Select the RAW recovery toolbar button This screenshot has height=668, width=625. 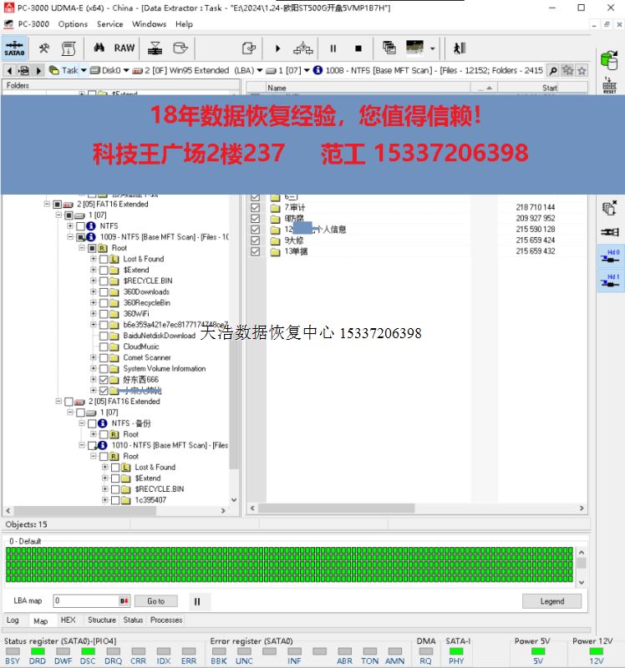[x=124, y=48]
